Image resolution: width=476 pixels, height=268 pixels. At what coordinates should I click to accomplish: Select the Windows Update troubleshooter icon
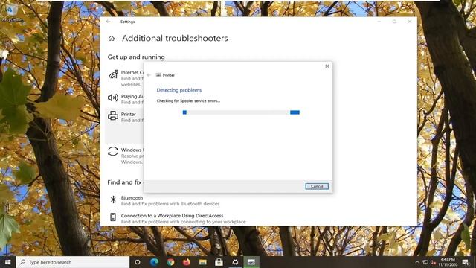[113, 151]
